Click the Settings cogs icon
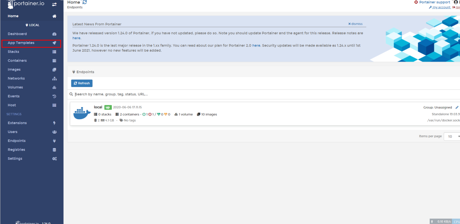 coord(54,159)
